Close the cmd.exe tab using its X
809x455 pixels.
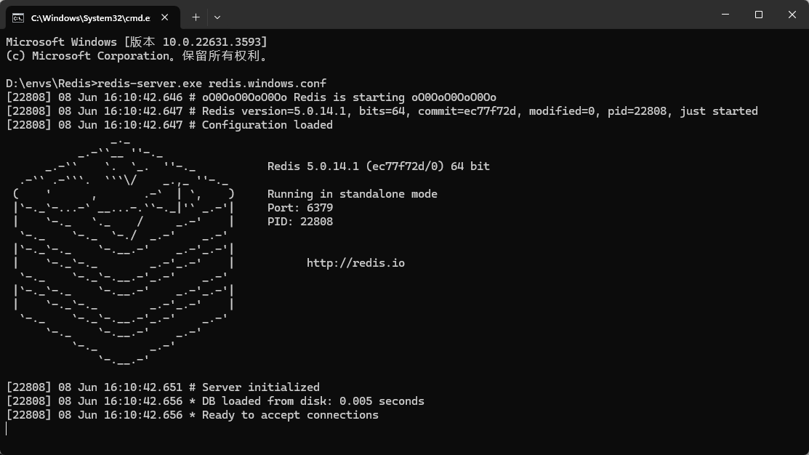(x=164, y=17)
